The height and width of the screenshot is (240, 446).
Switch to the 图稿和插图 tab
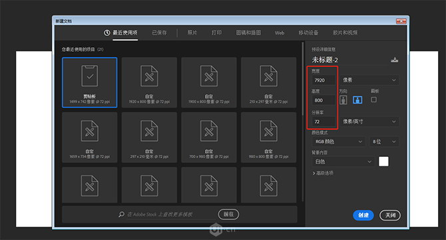(248, 33)
